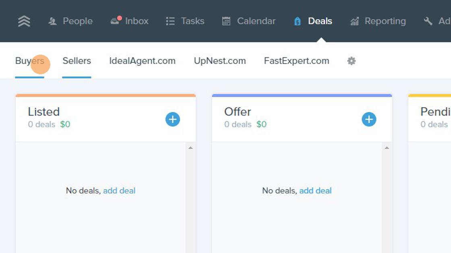Click the Offer stage title

point(238,112)
